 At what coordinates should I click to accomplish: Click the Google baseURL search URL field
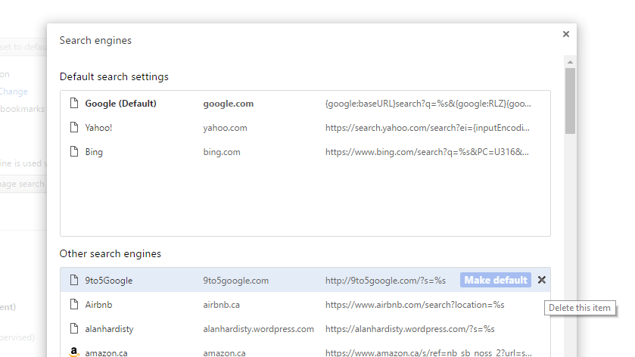click(x=428, y=104)
